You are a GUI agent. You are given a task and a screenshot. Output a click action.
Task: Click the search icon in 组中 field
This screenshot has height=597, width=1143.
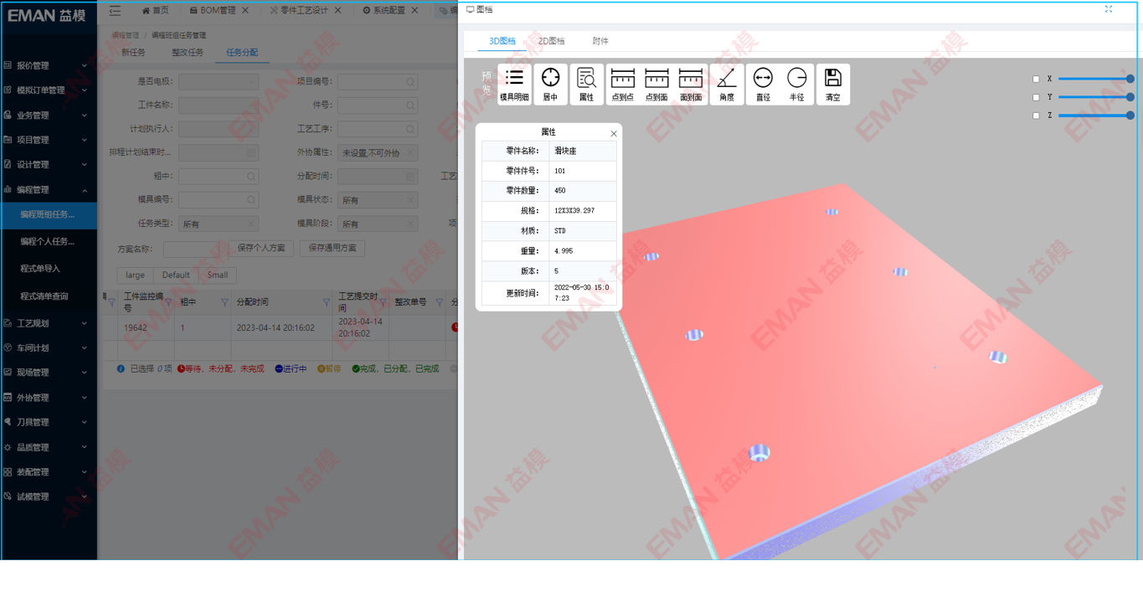tap(251, 177)
